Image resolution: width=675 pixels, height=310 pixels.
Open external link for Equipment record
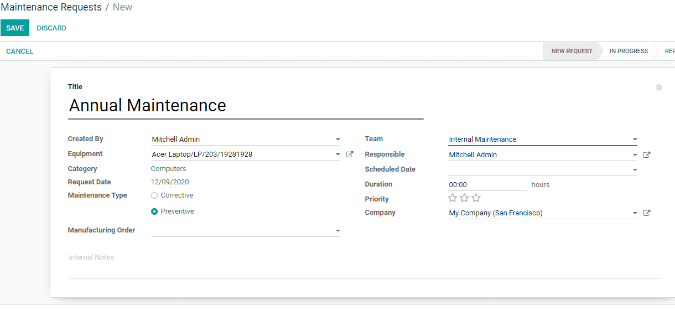tap(350, 154)
